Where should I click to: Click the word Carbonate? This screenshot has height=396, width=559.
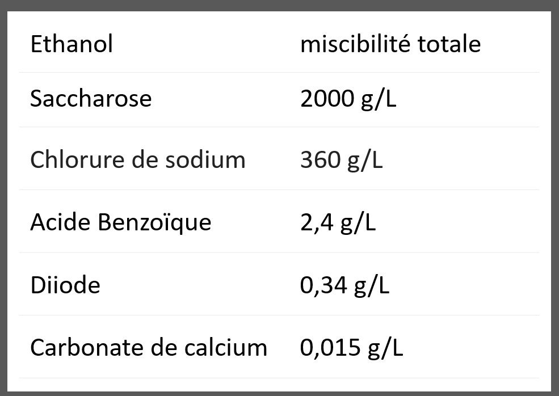[x=87, y=348]
